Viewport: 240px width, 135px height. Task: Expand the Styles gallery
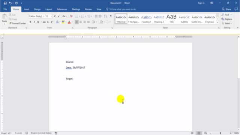pyautogui.click(x=217, y=22)
